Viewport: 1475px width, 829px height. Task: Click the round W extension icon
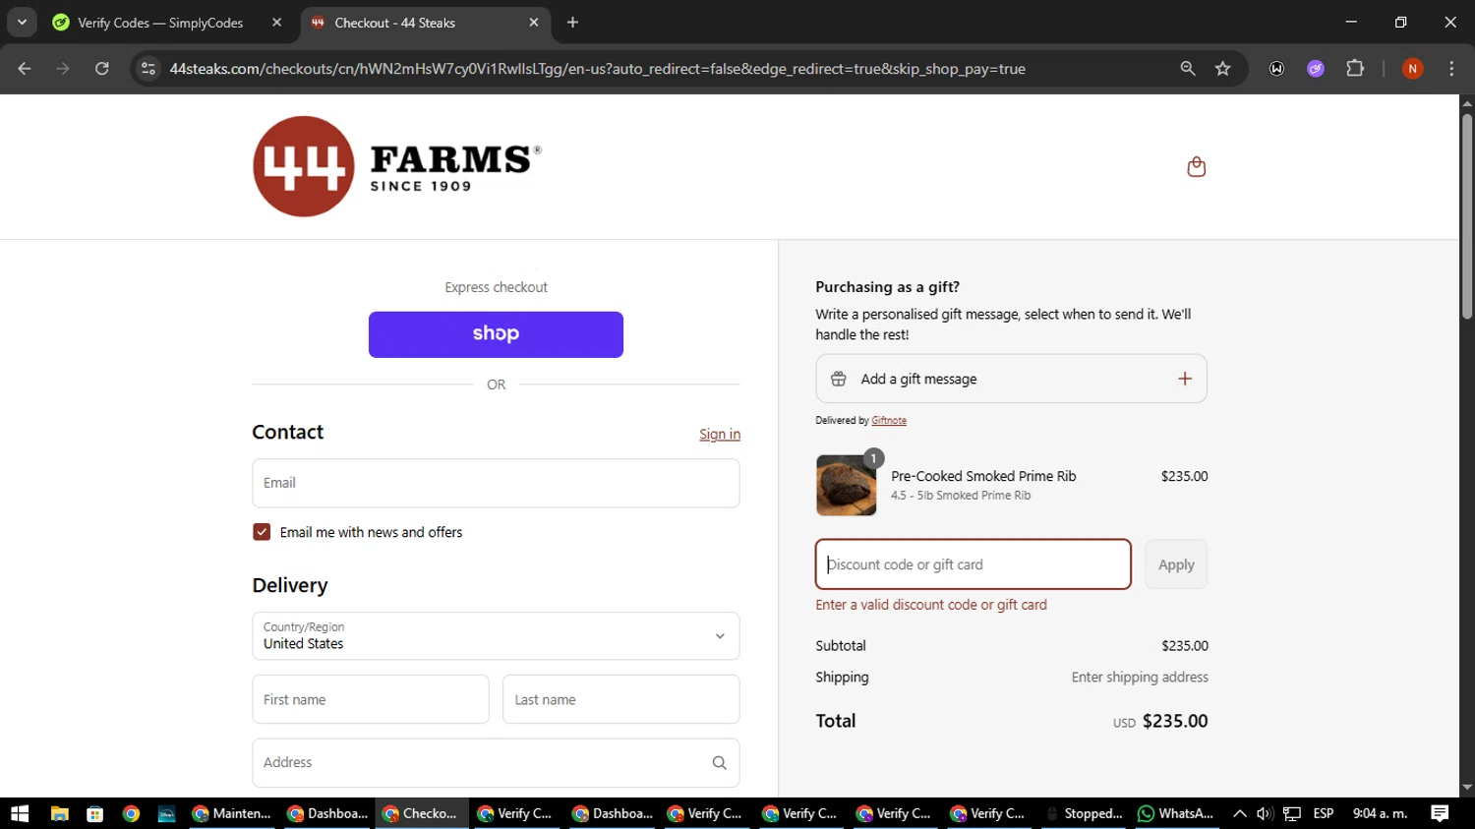(x=1276, y=69)
